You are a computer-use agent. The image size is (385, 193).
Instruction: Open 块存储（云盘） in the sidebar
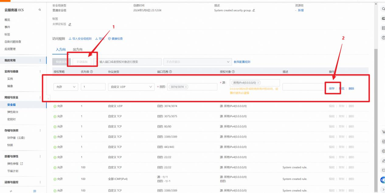tap(16, 138)
